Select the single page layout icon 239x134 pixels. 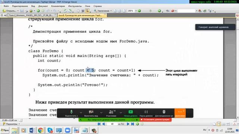pos(214,124)
